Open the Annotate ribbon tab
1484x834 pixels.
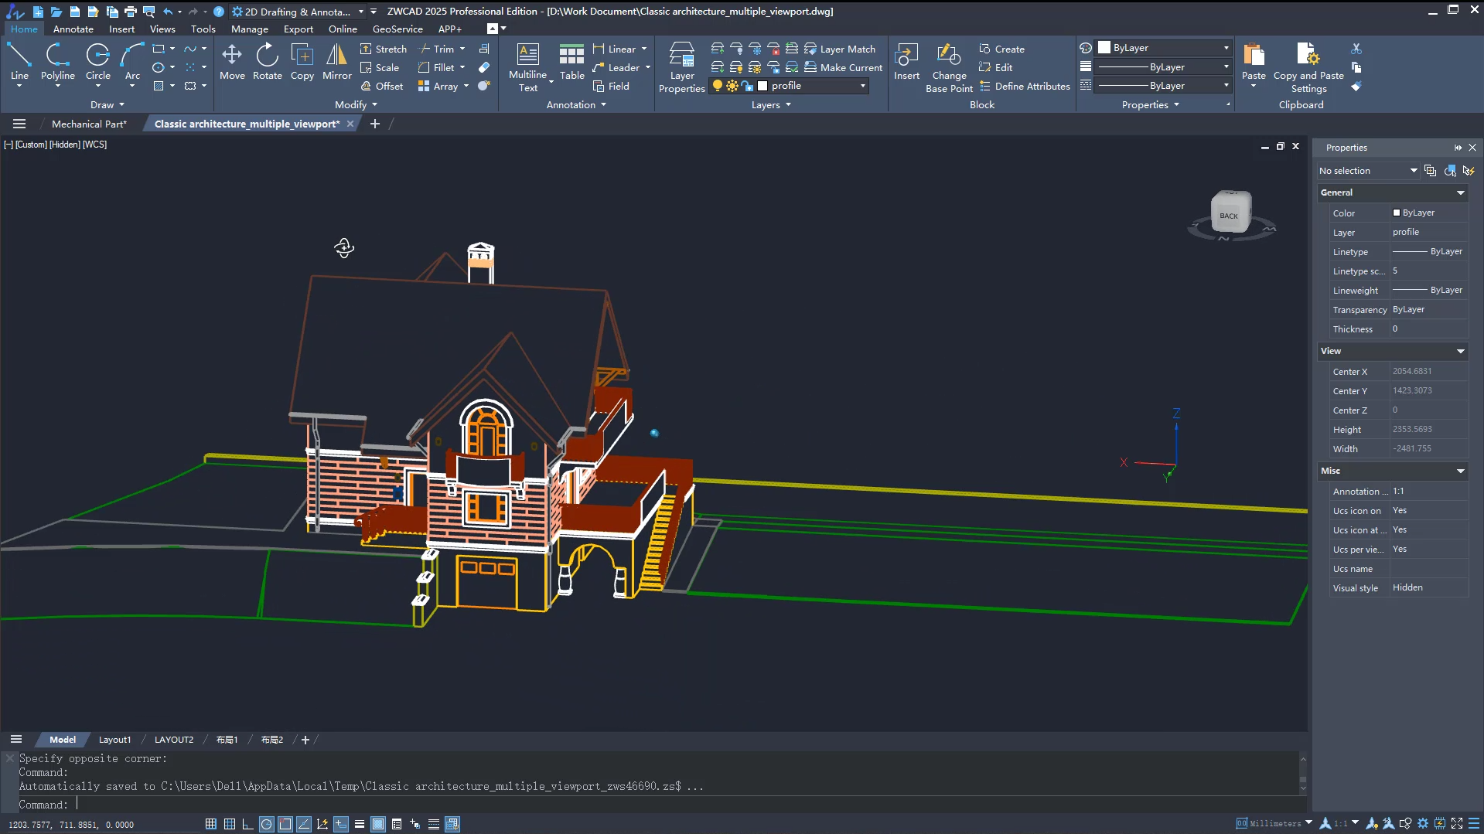pyautogui.click(x=73, y=29)
